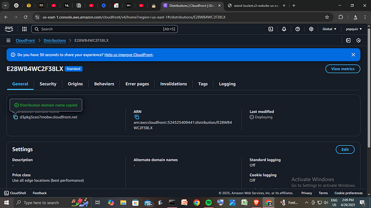Close the Distributions CloudFront browser tab
This screenshot has width=371, height=208.
click(x=219, y=6)
